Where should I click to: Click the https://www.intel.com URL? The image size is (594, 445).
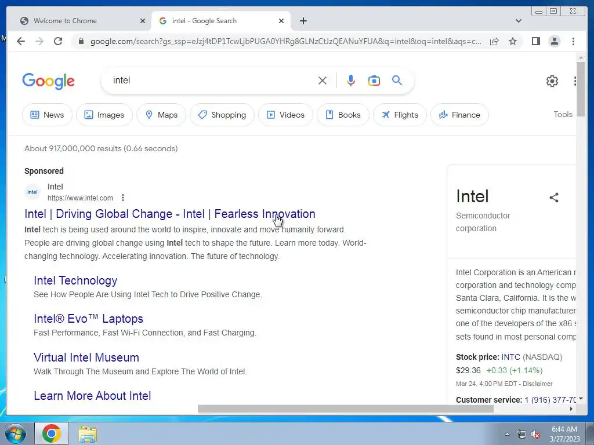80,198
